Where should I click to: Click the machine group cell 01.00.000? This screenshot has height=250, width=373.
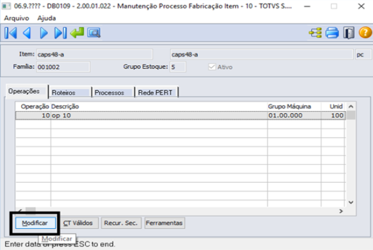294,116
